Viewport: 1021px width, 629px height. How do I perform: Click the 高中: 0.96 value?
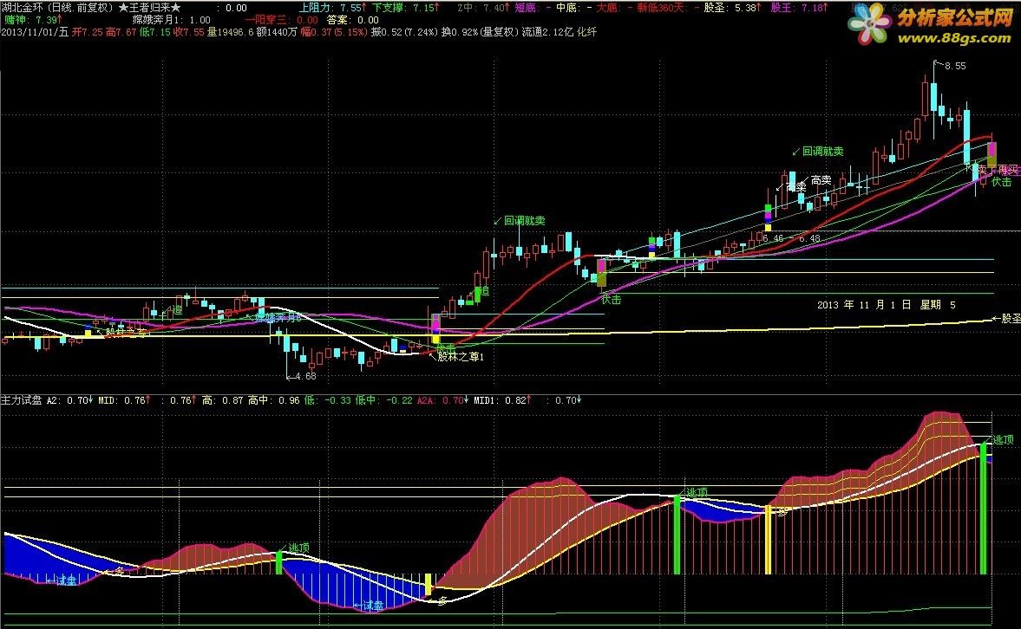[273, 400]
